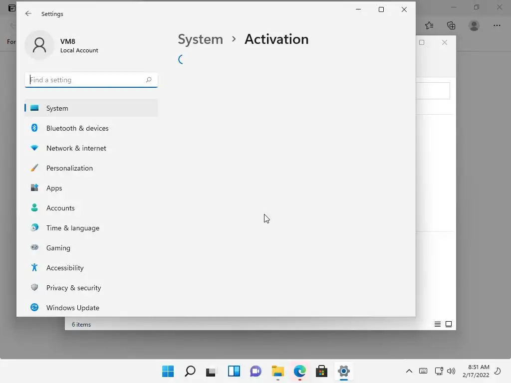Open volume control in system tray
The height and width of the screenshot is (383, 511).
tap(451, 371)
